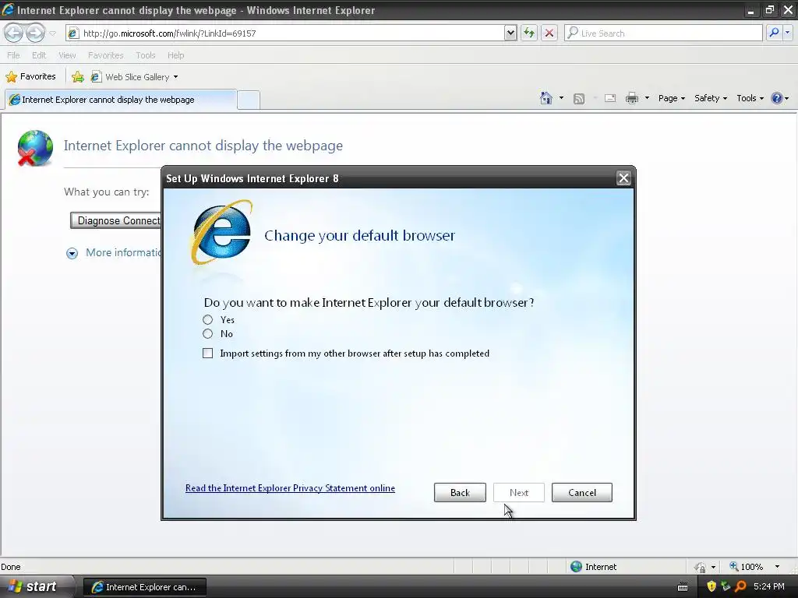
Task: Click the Home icon in command bar
Action: [546, 98]
